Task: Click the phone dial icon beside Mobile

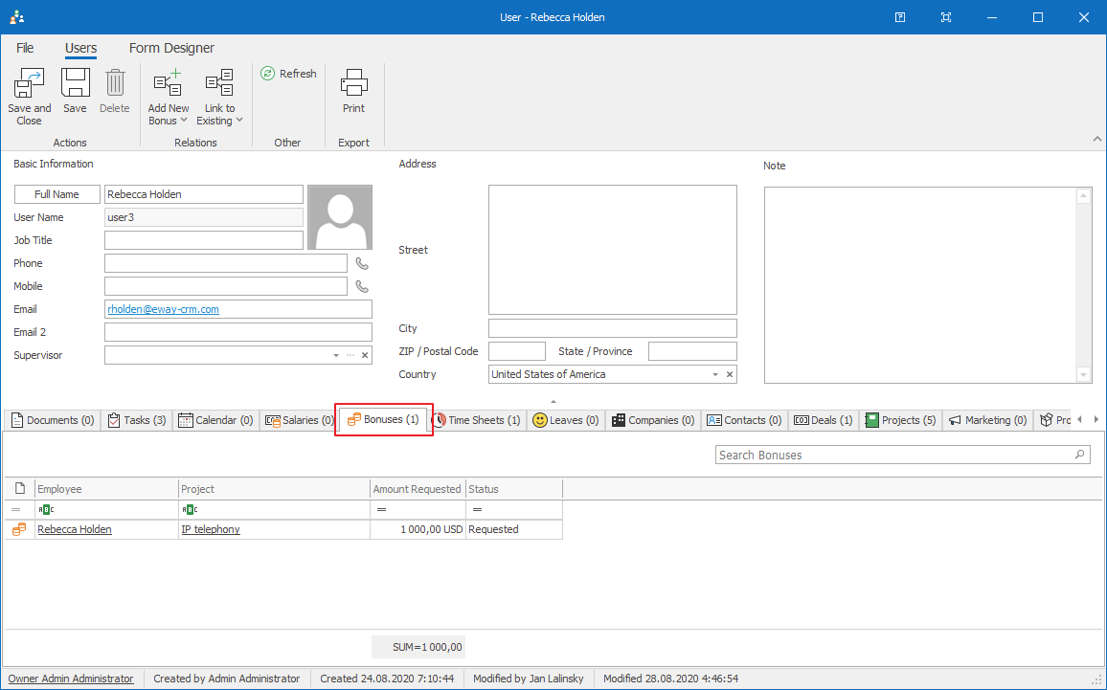Action: pyautogui.click(x=362, y=286)
